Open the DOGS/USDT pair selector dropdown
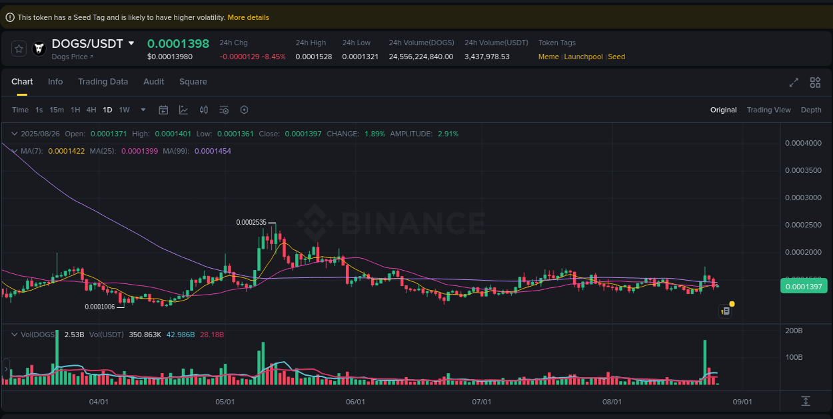This screenshot has width=833, height=419. tap(132, 43)
